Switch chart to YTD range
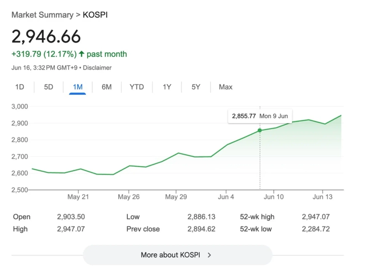The width and height of the screenshot is (365, 277). pos(136,87)
